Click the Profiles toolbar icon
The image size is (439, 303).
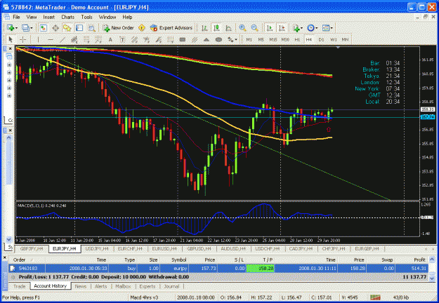(25, 28)
